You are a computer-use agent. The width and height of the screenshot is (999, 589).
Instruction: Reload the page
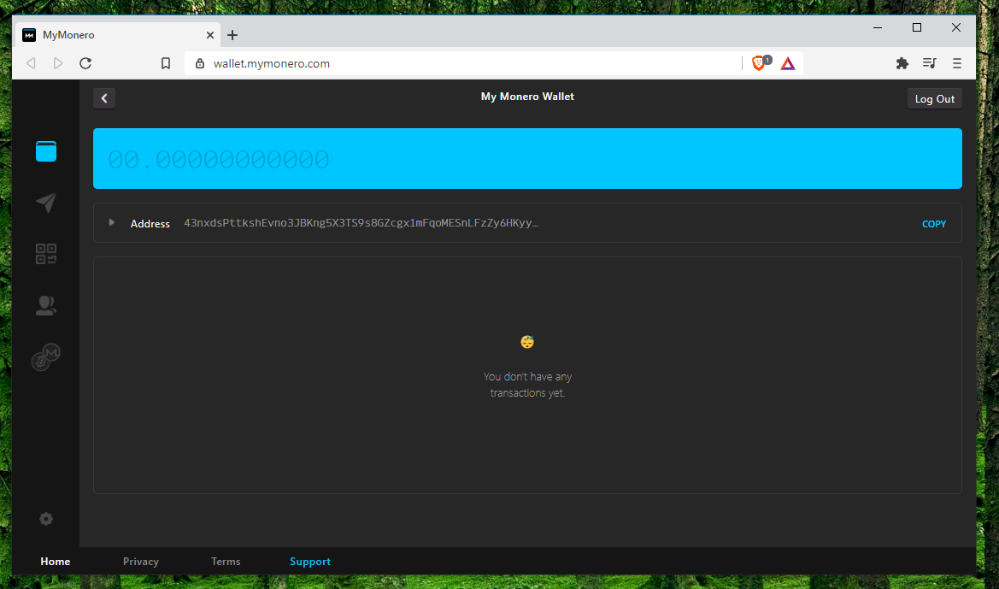pyautogui.click(x=85, y=63)
